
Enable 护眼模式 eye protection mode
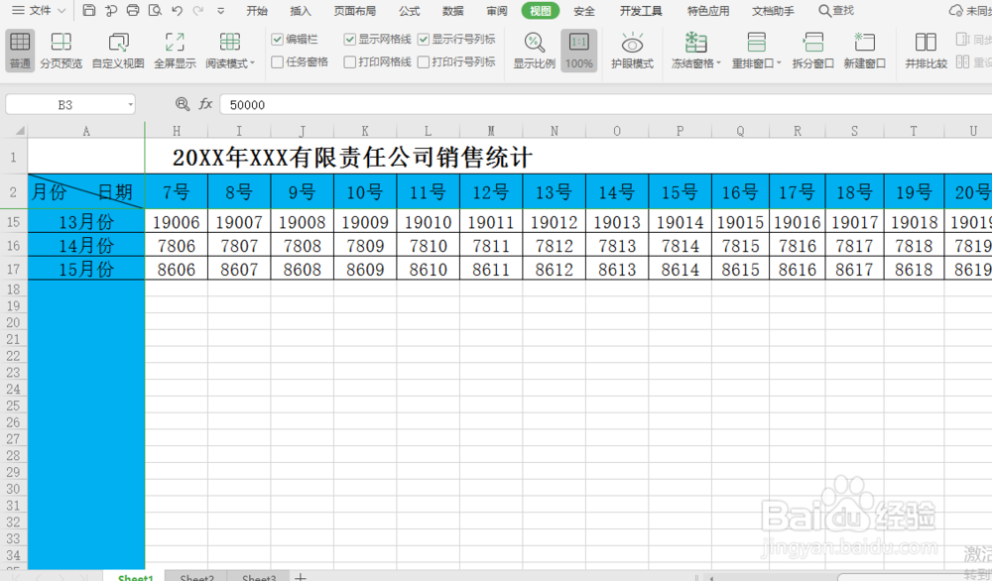click(632, 51)
